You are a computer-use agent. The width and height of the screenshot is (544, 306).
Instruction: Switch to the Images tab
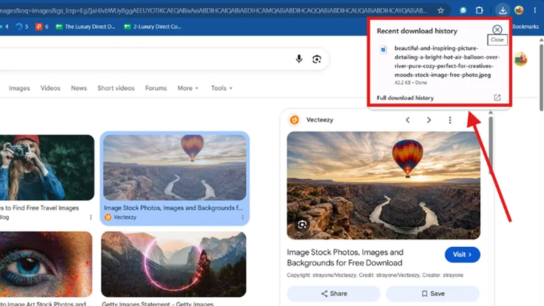[20, 88]
